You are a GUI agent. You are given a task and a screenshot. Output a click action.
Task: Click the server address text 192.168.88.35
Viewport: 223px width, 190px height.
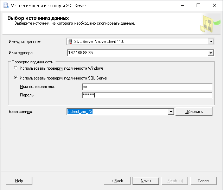80,53
